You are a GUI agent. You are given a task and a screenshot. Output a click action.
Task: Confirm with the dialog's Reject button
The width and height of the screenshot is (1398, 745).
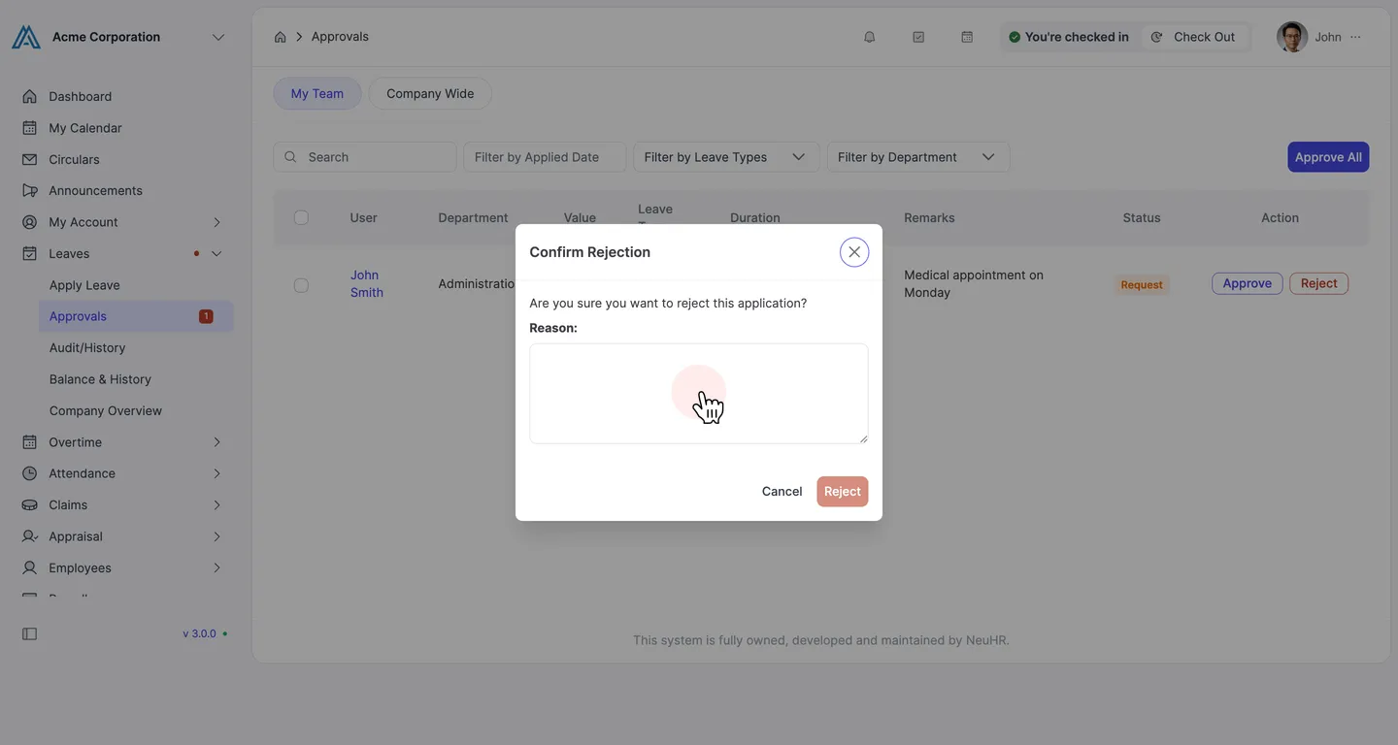(x=843, y=492)
